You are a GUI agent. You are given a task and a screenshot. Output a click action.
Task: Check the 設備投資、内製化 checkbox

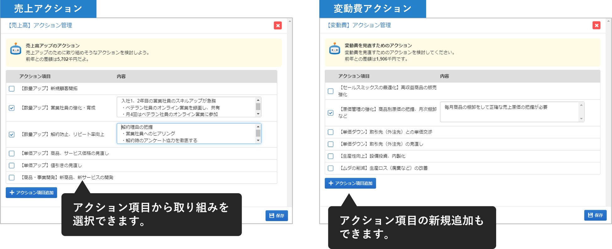(330, 156)
